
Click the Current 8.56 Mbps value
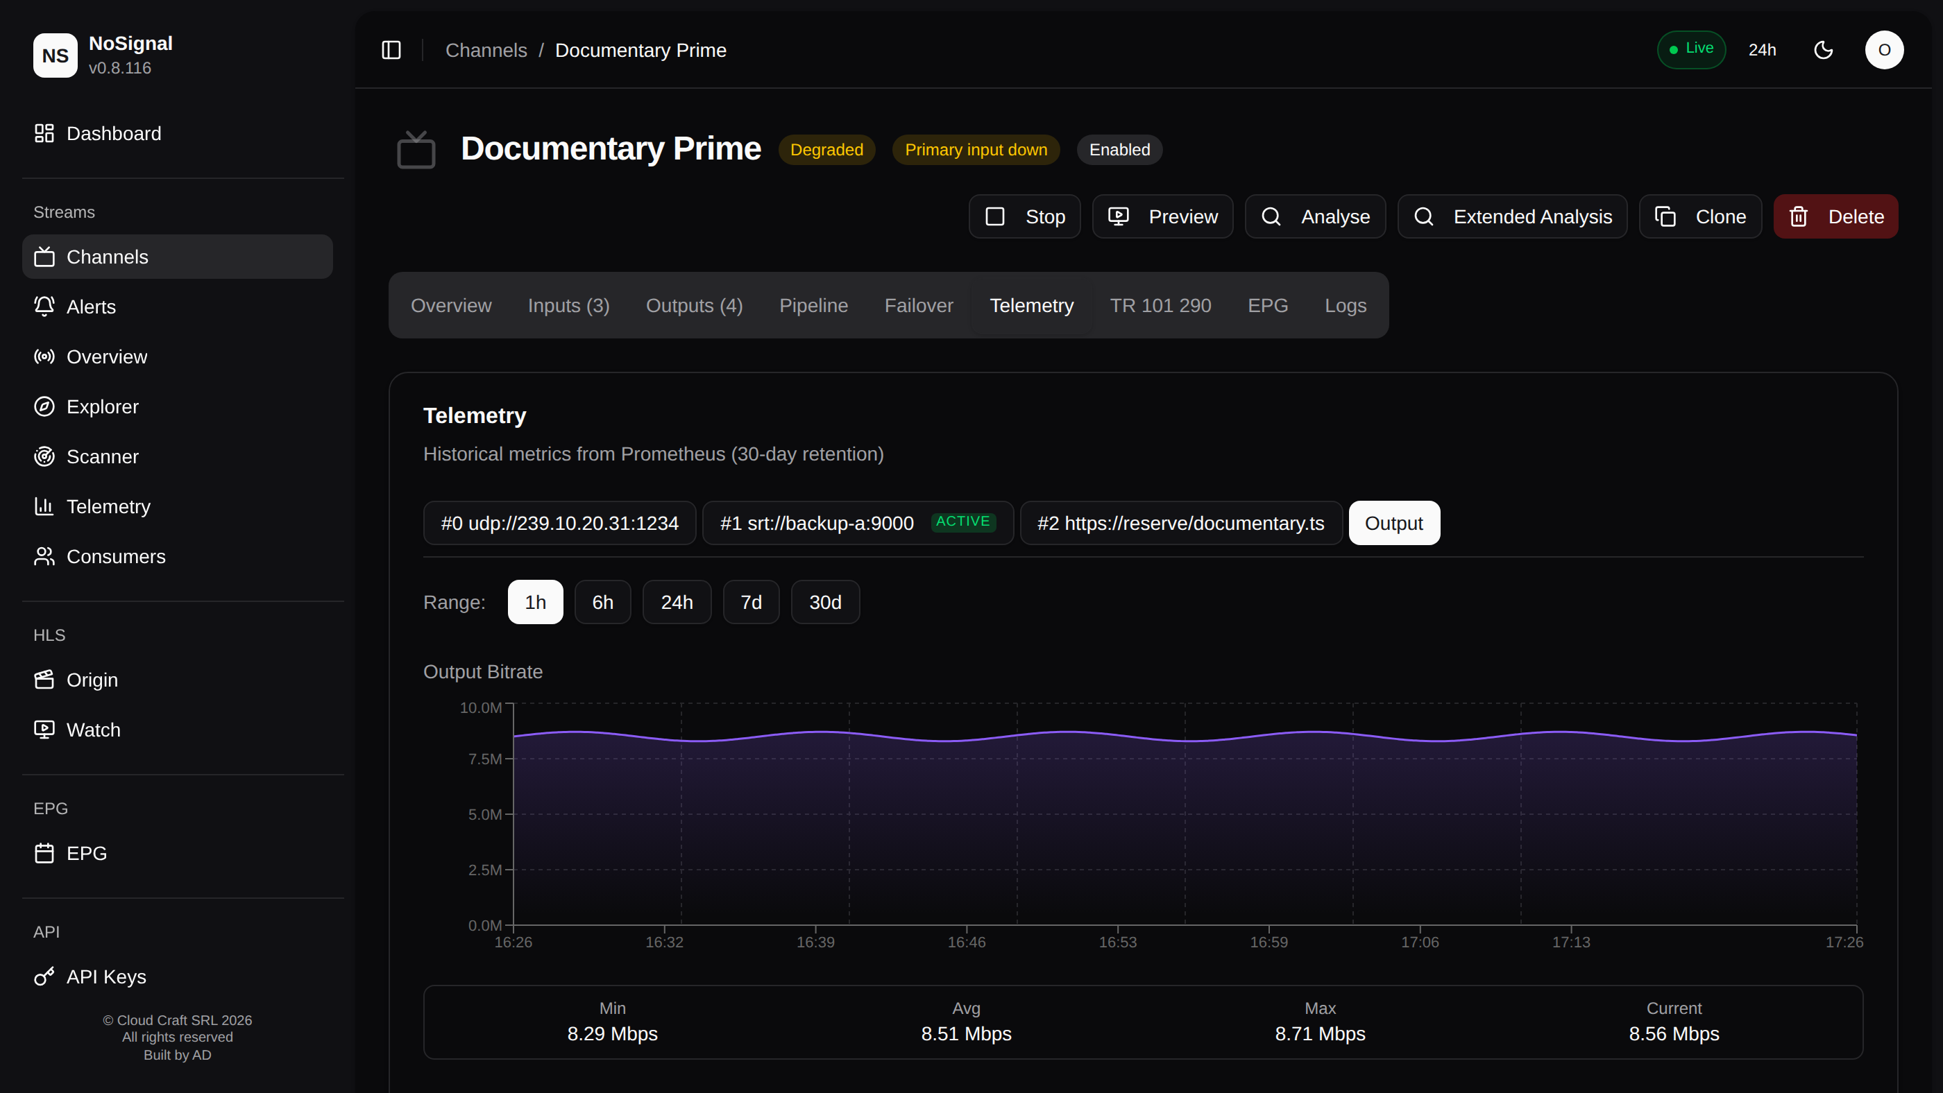tap(1674, 1033)
